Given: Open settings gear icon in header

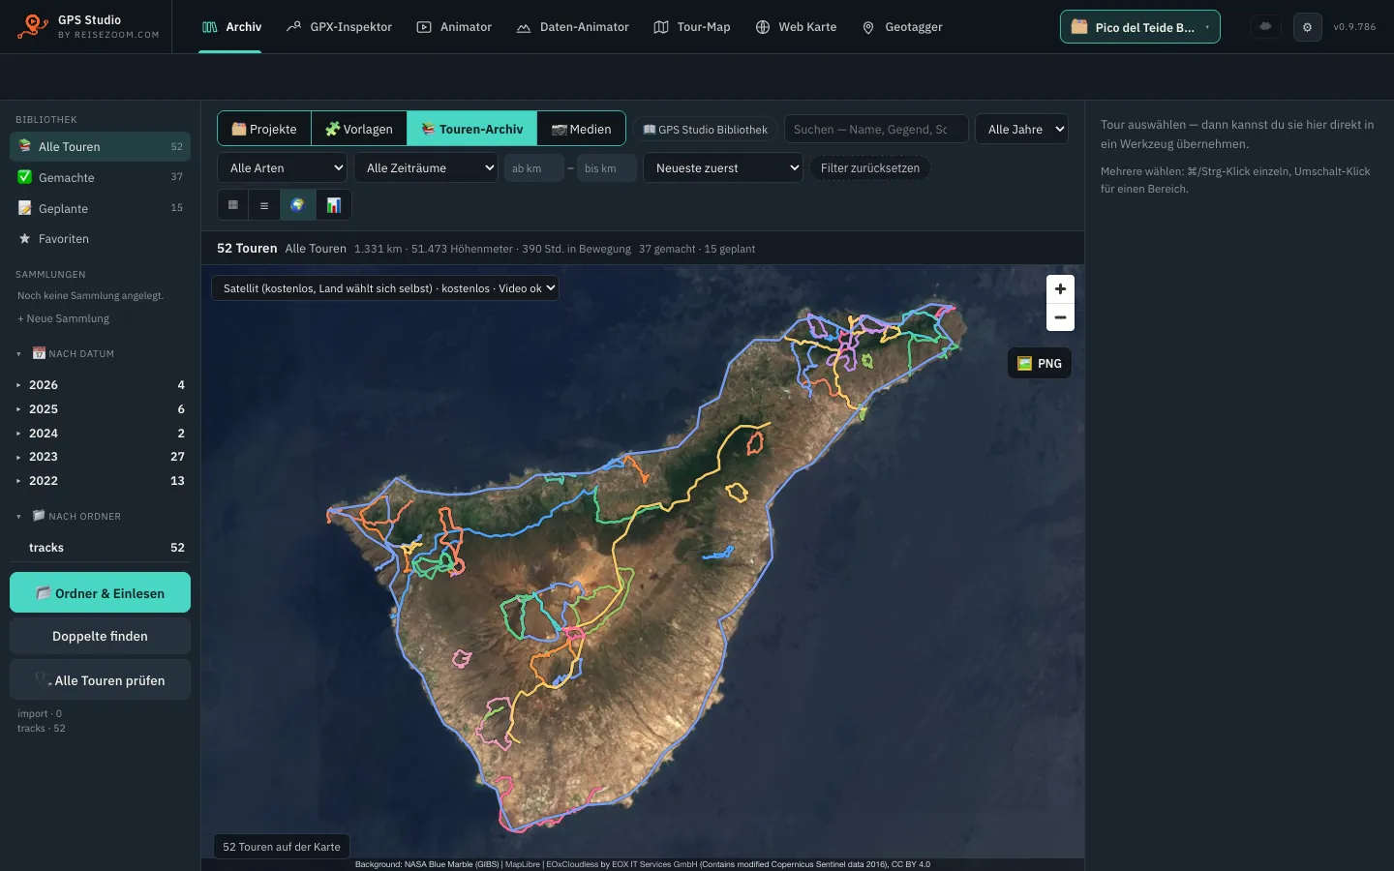Looking at the screenshot, I should pos(1307,27).
